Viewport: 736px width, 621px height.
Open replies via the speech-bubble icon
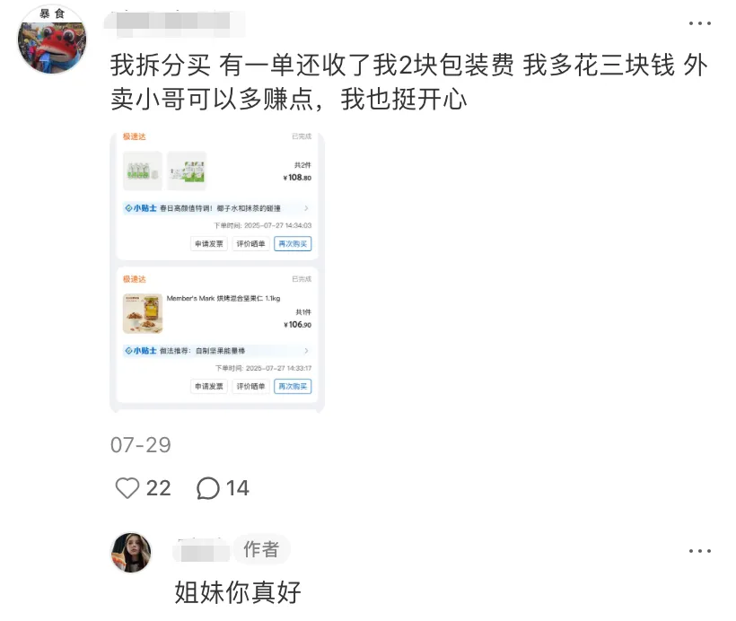click(208, 488)
